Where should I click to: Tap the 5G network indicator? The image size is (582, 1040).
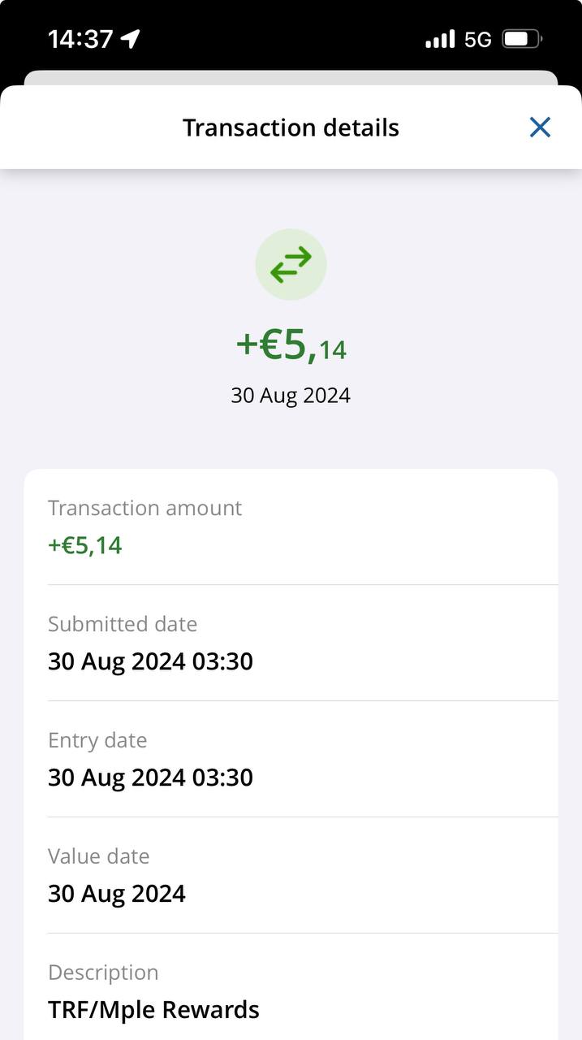point(478,39)
